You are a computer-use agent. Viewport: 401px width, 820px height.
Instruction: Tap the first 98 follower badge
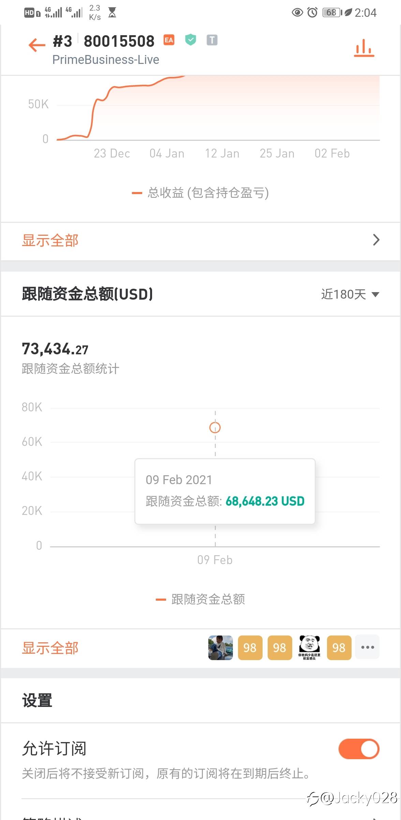click(250, 647)
